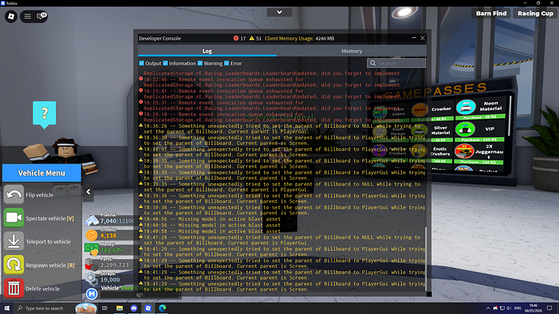Click the taskbar clock and date
The height and width of the screenshot is (314, 559).
click(x=533, y=308)
